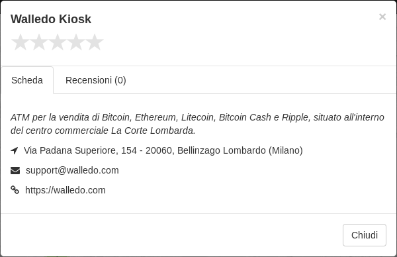Close the dialog with the X icon
This screenshot has width=397, height=257.
tap(382, 17)
